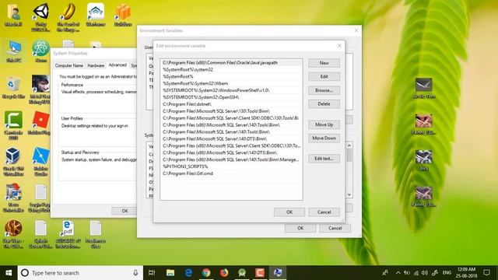Show hidden system tray icons

(x=398, y=273)
